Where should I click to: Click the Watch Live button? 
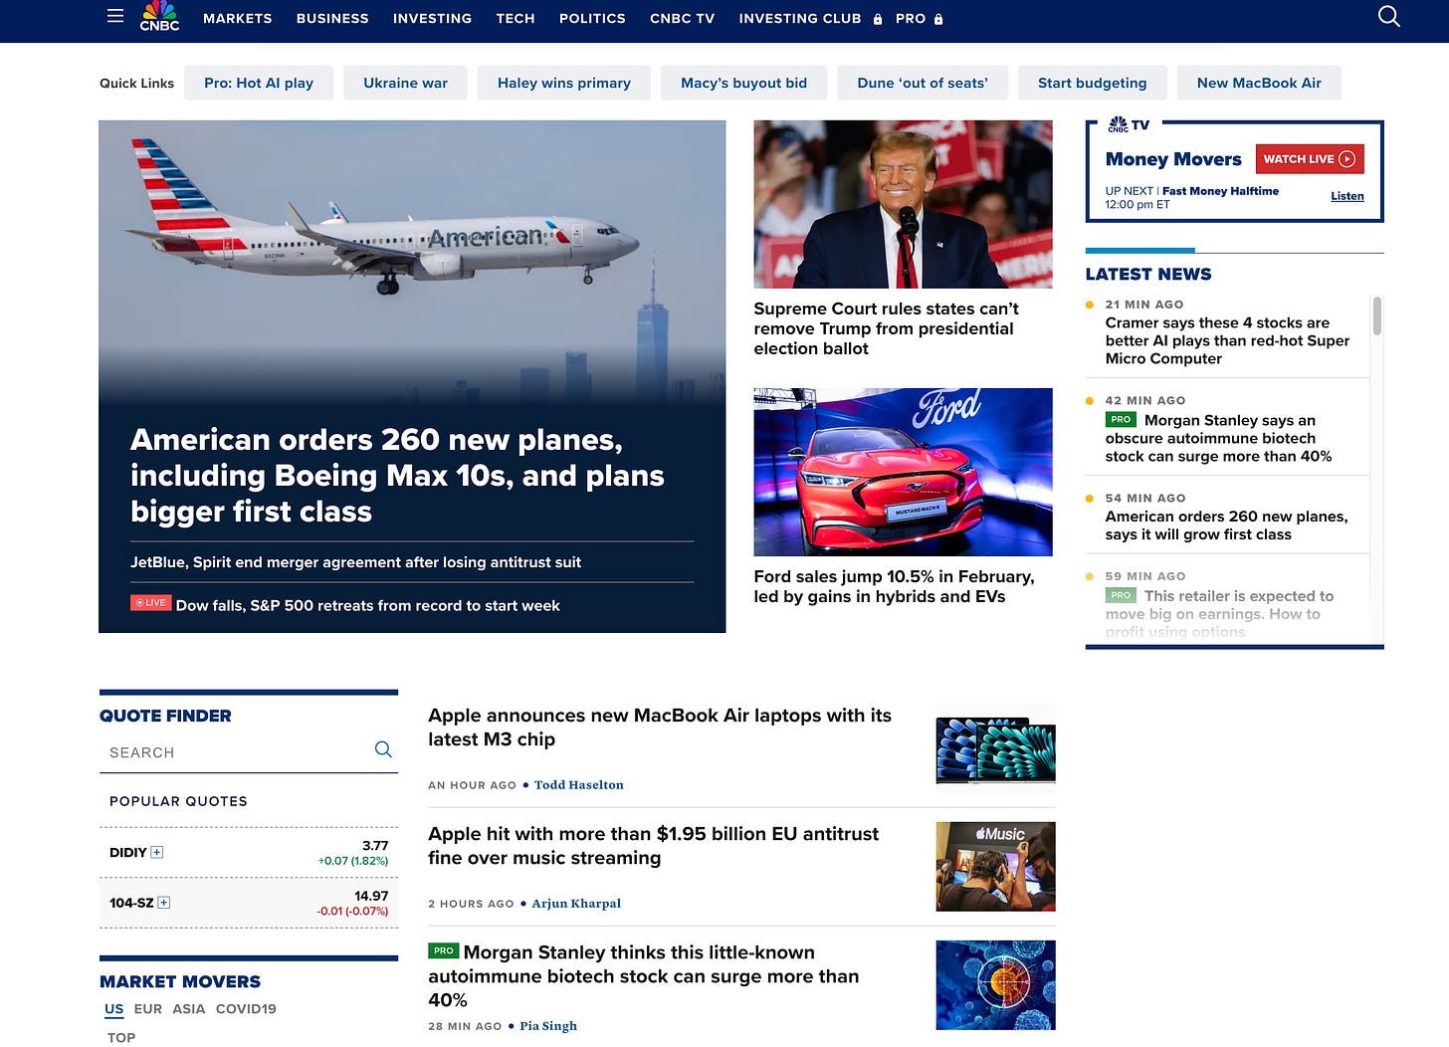tap(1309, 159)
